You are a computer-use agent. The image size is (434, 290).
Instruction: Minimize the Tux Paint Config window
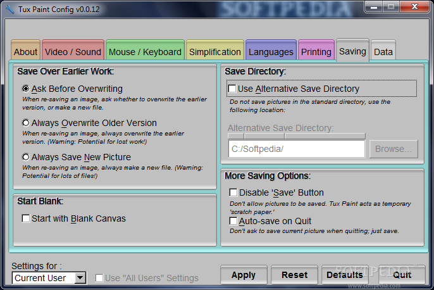pyautogui.click(x=374, y=6)
